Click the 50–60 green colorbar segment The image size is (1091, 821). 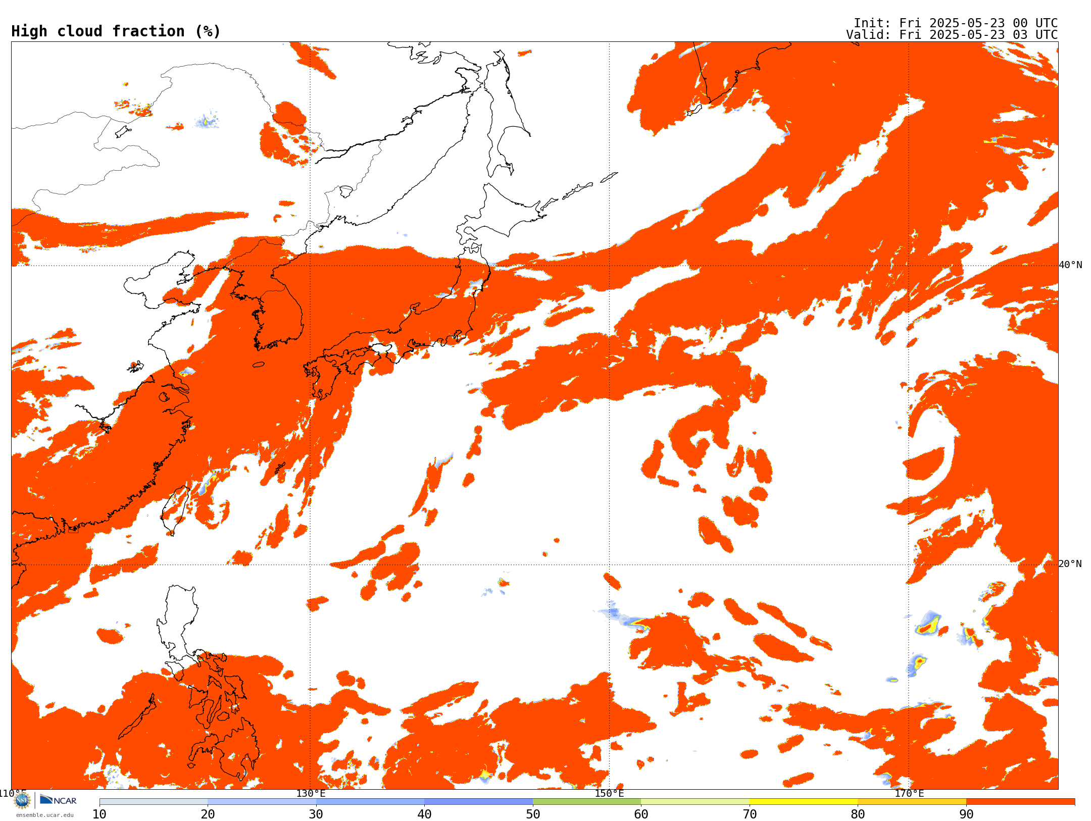pyautogui.click(x=587, y=802)
